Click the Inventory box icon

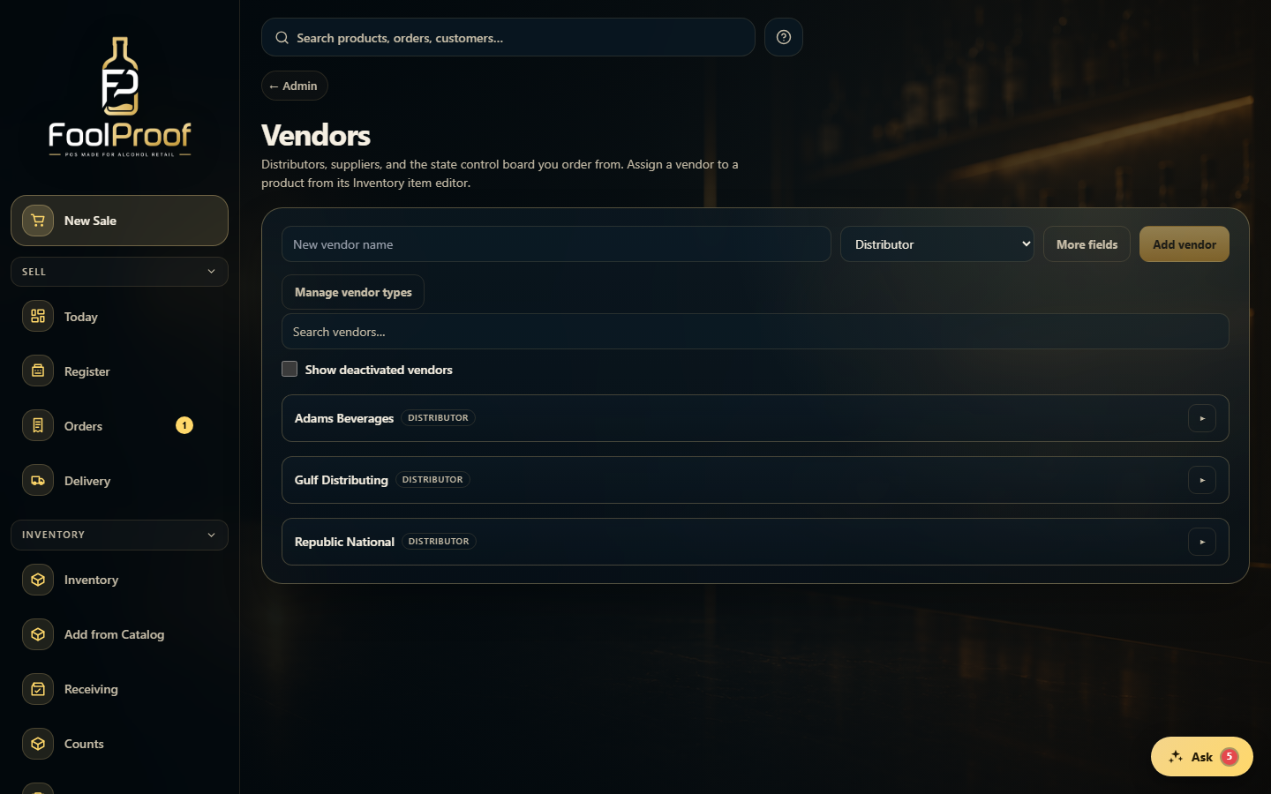coord(38,580)
